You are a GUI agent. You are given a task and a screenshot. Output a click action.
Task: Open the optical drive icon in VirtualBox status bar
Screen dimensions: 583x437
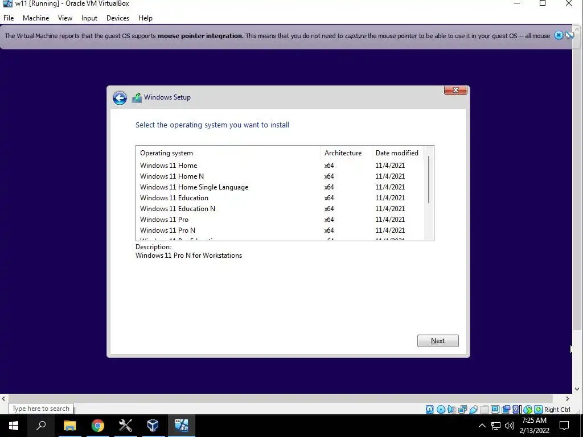coord(441,410)
